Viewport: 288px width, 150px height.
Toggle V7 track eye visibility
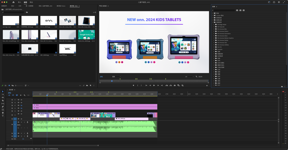21,100
